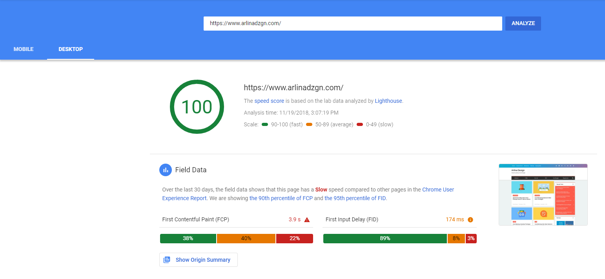Open the Lighthouse link
605x279 pixels.
click(388, 101)
